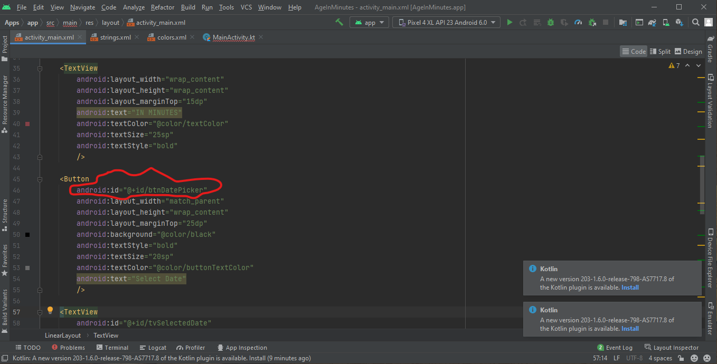
Task: Open the Logcat tool window
Action: click(x=153, y=348)
